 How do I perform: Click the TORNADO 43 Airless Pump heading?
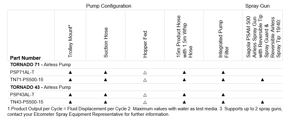point(40,87)
